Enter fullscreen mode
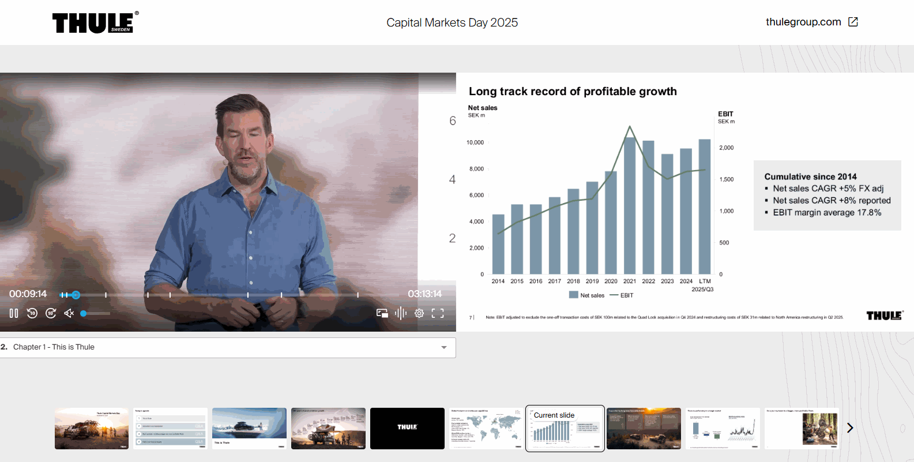The width and height of the screenshot is (914, 462). pos(438,313)
